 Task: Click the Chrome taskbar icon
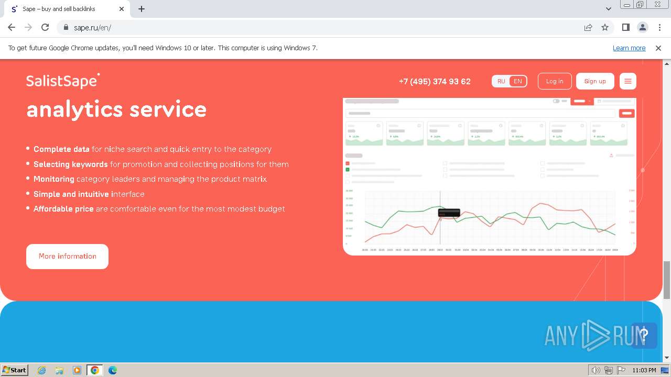(x=95, y=370)
